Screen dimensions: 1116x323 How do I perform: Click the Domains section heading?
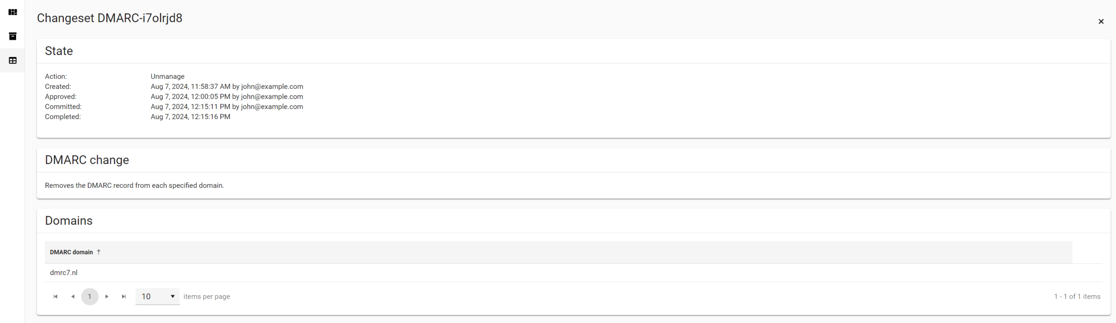coord(69,221)
